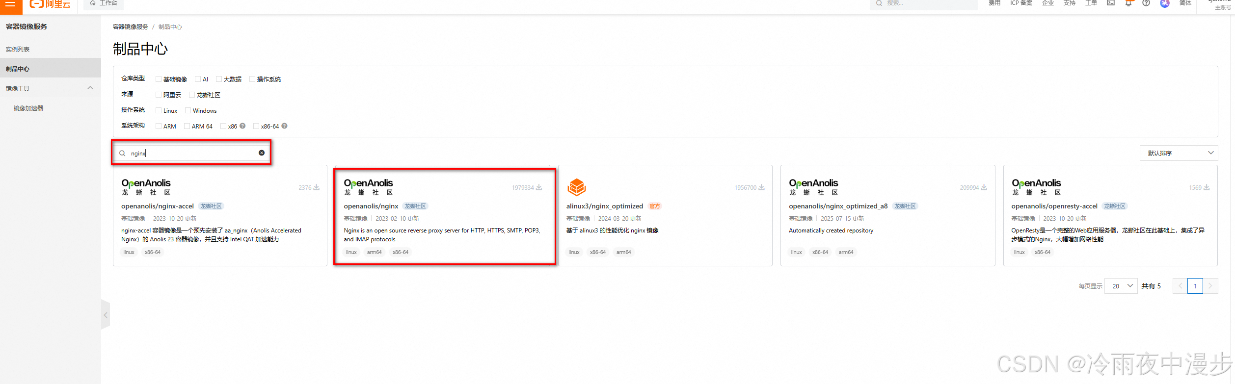The height and width of the screenshot is (384, 1235).
Task: Open the notifications bell
Action: point(1128,3)
